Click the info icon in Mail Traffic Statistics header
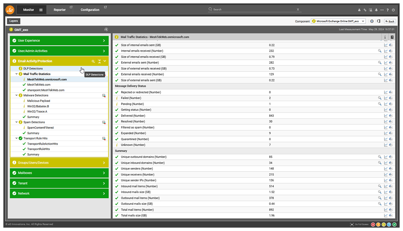 385,37
